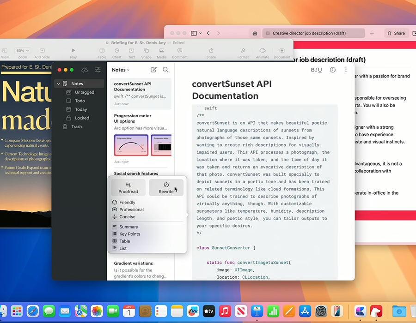Open the Media menu in Keynote

pyautogui.click(x=162, y=53)
